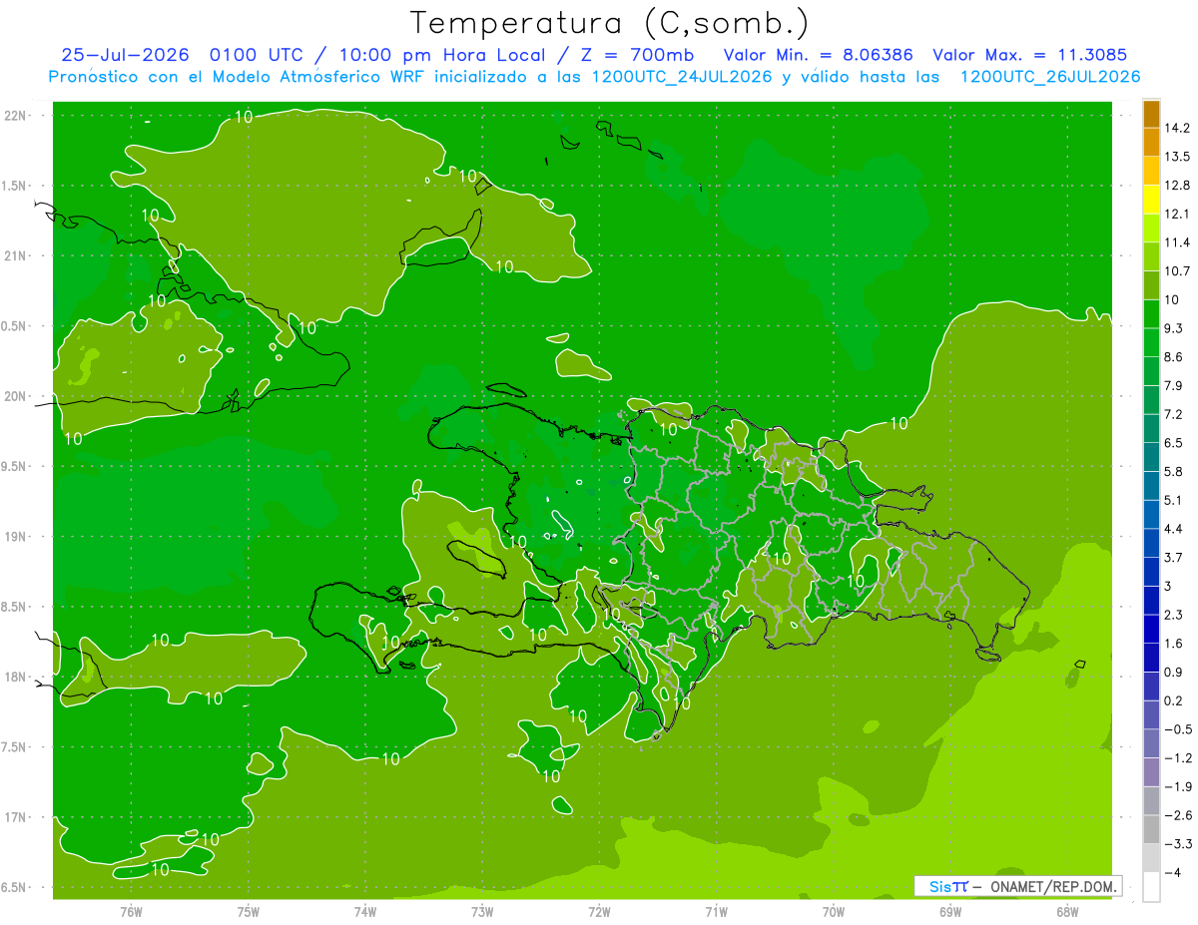
Task: Pick the purple swatch between -1.9 and -1.2
Action: tap(1151, 772)
